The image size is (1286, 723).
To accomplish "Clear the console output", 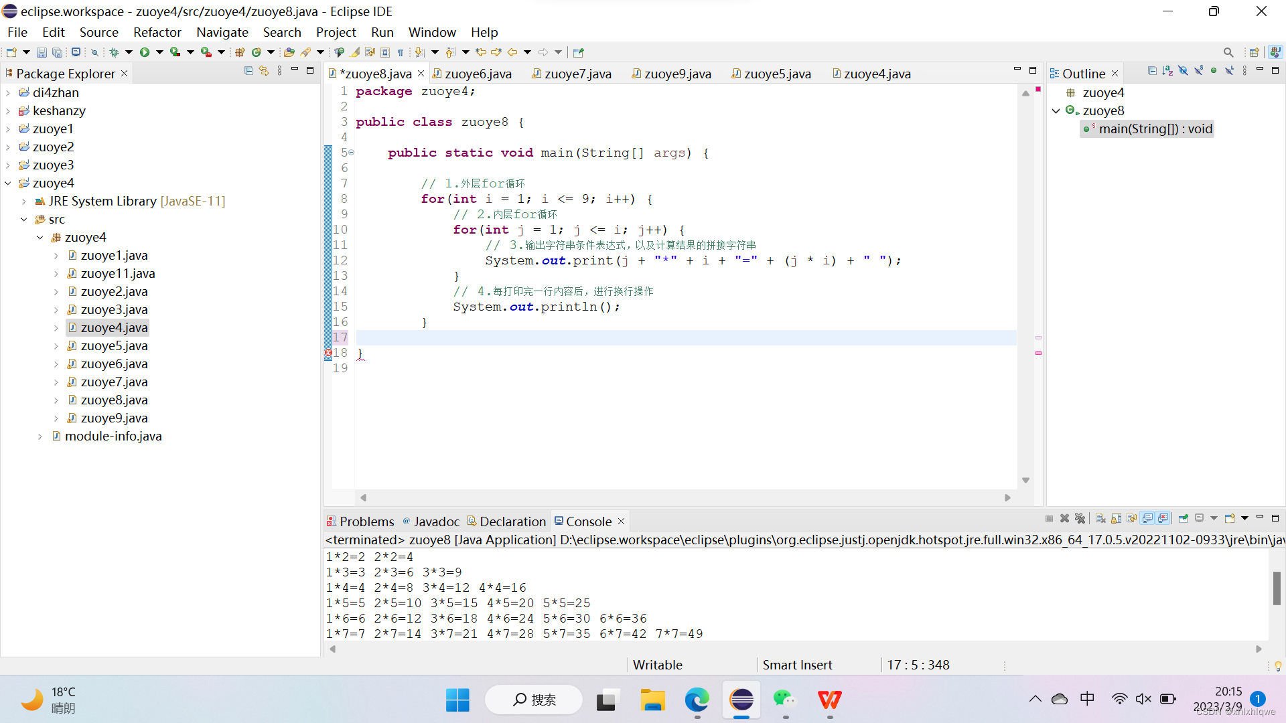I will pos(1100,518).
